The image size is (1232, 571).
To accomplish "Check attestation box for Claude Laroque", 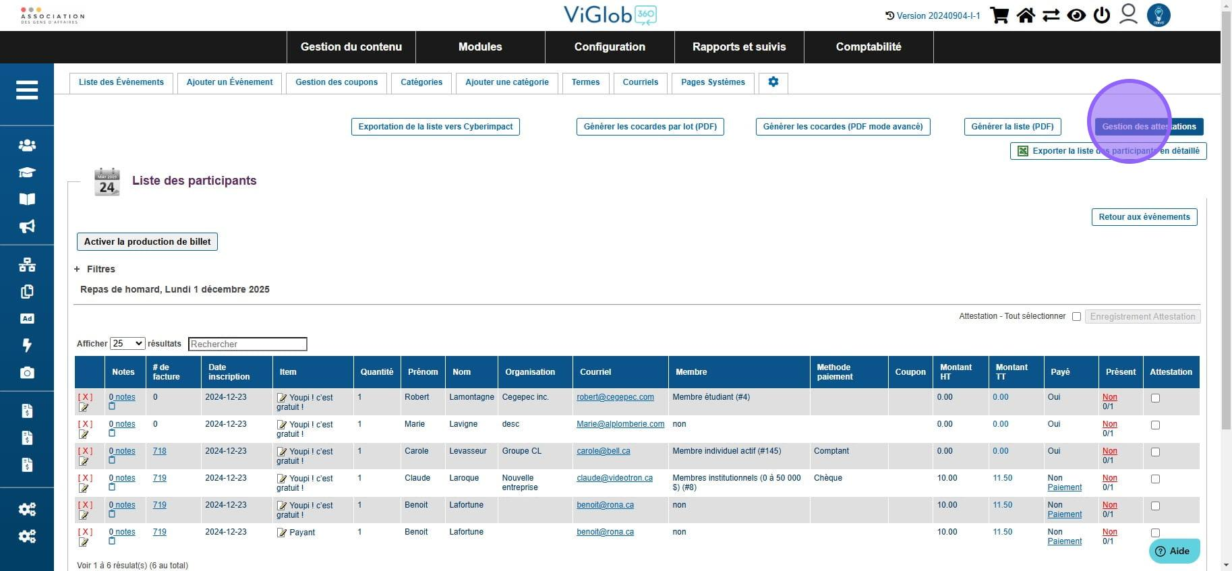I will [x=1155, y=479].
